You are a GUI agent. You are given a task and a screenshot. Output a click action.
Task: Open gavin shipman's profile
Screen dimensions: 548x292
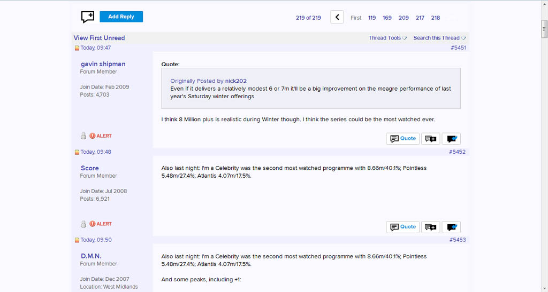click(103, 64)
